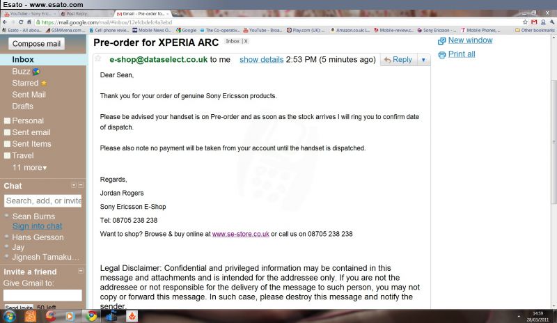
Task: Expand the 11 more labels list
Action: tap(29, 167)
